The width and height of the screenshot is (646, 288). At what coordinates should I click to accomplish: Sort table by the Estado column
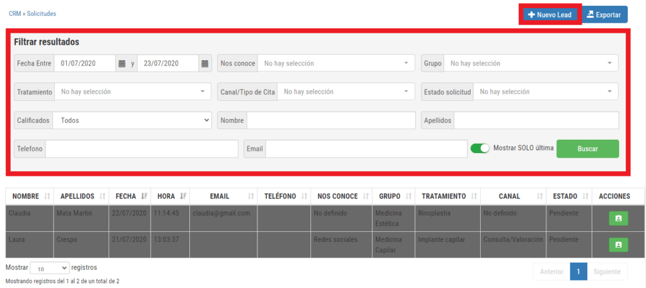[568, 196]
